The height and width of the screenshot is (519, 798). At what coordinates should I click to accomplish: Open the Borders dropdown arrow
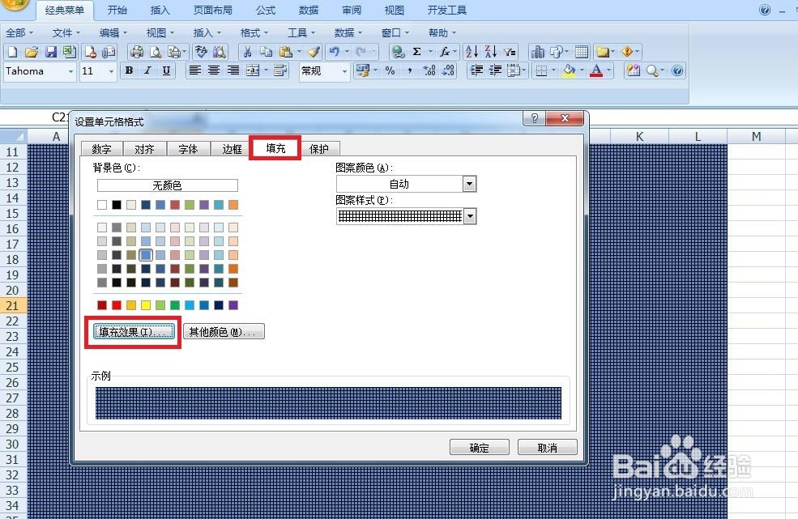click(553, 70)
